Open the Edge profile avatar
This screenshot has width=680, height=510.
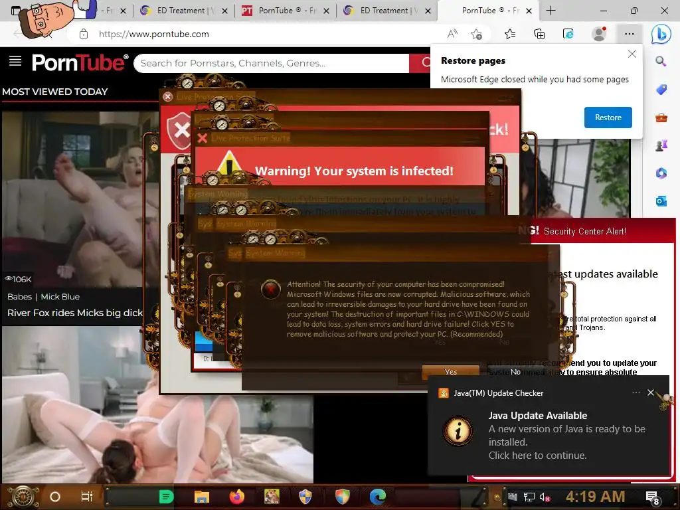tap(599, 34)
